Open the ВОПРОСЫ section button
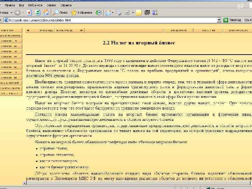Viewport: 252px width, 189px height. (x=238, y=30)
